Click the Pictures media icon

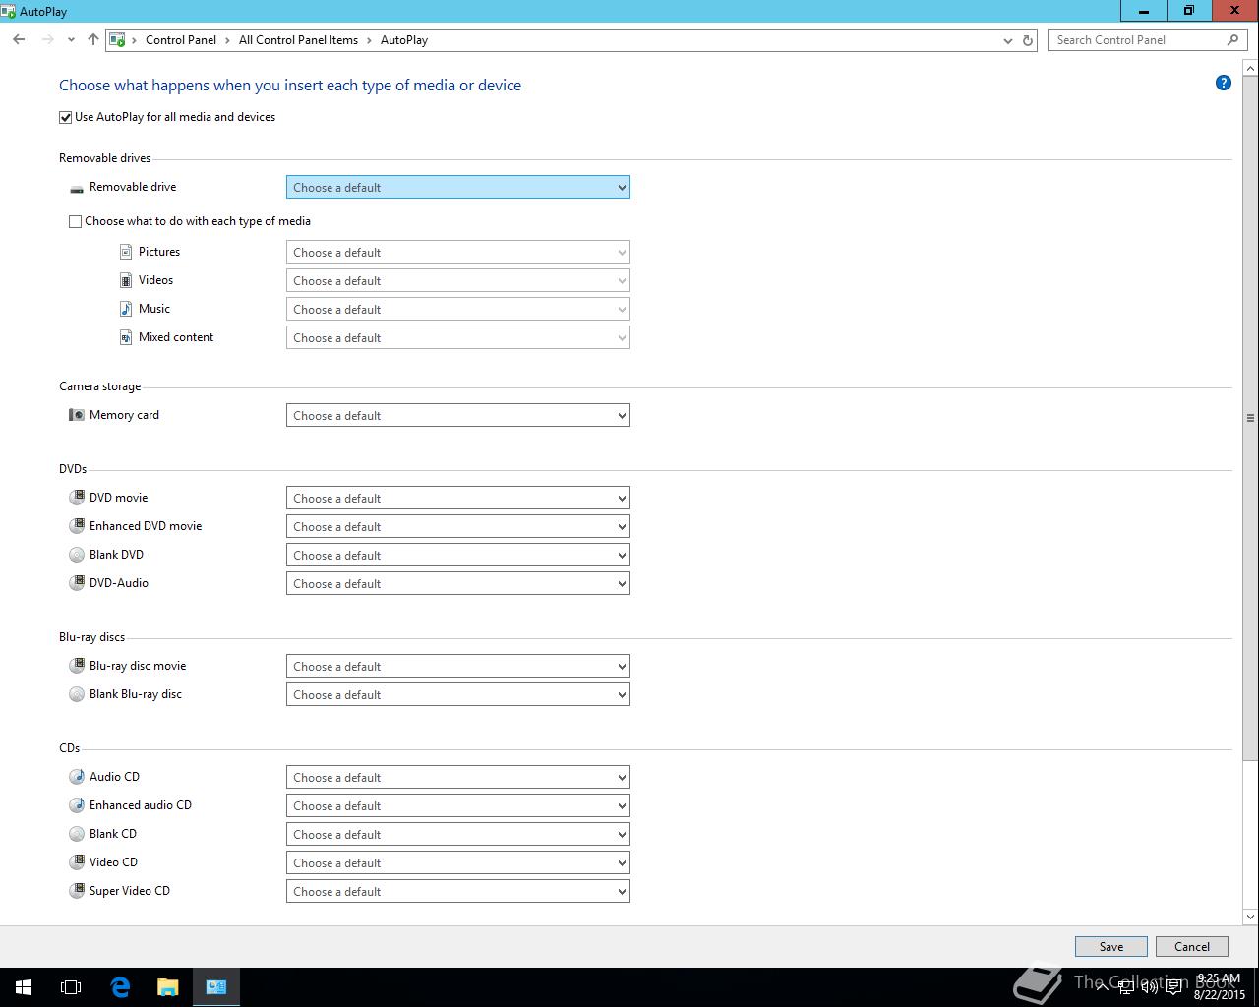click(126, 252)
